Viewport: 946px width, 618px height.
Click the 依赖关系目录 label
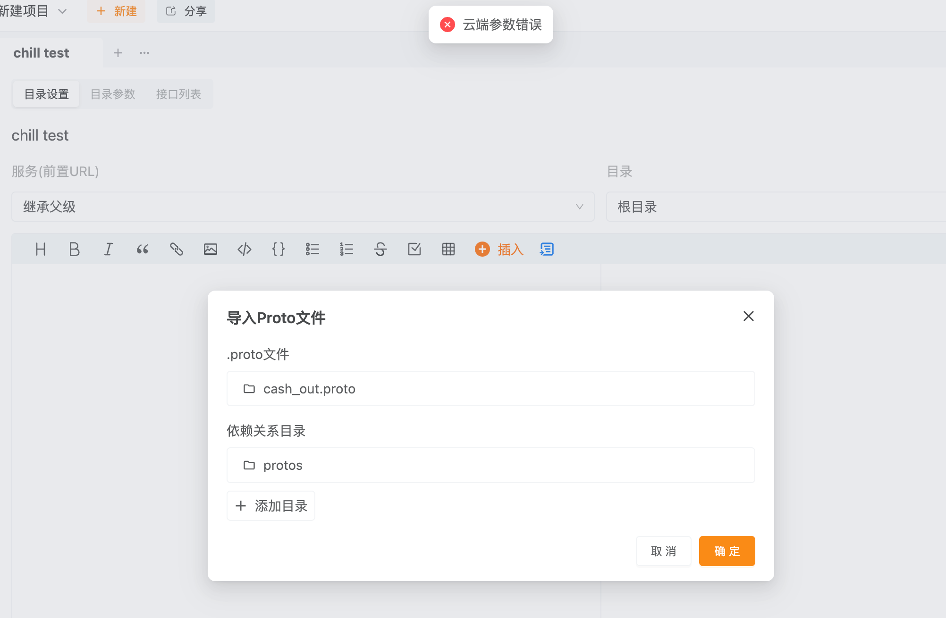[266, 431]
